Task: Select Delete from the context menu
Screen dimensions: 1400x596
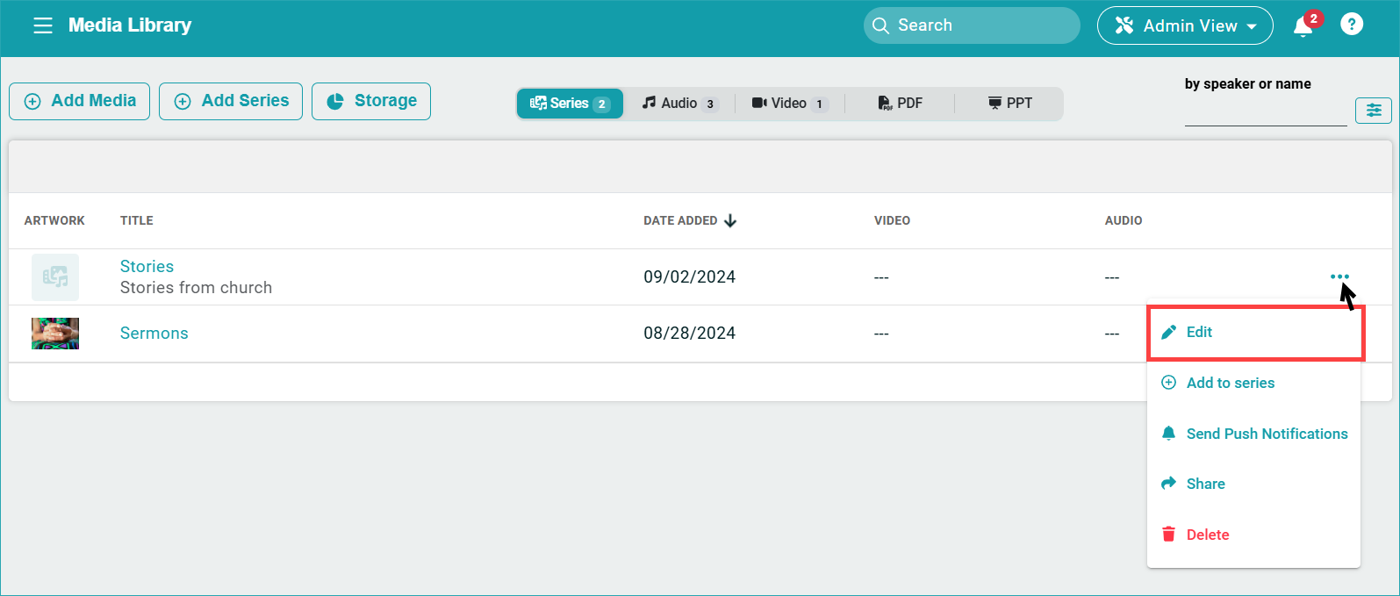Action: click(1207, 535)
